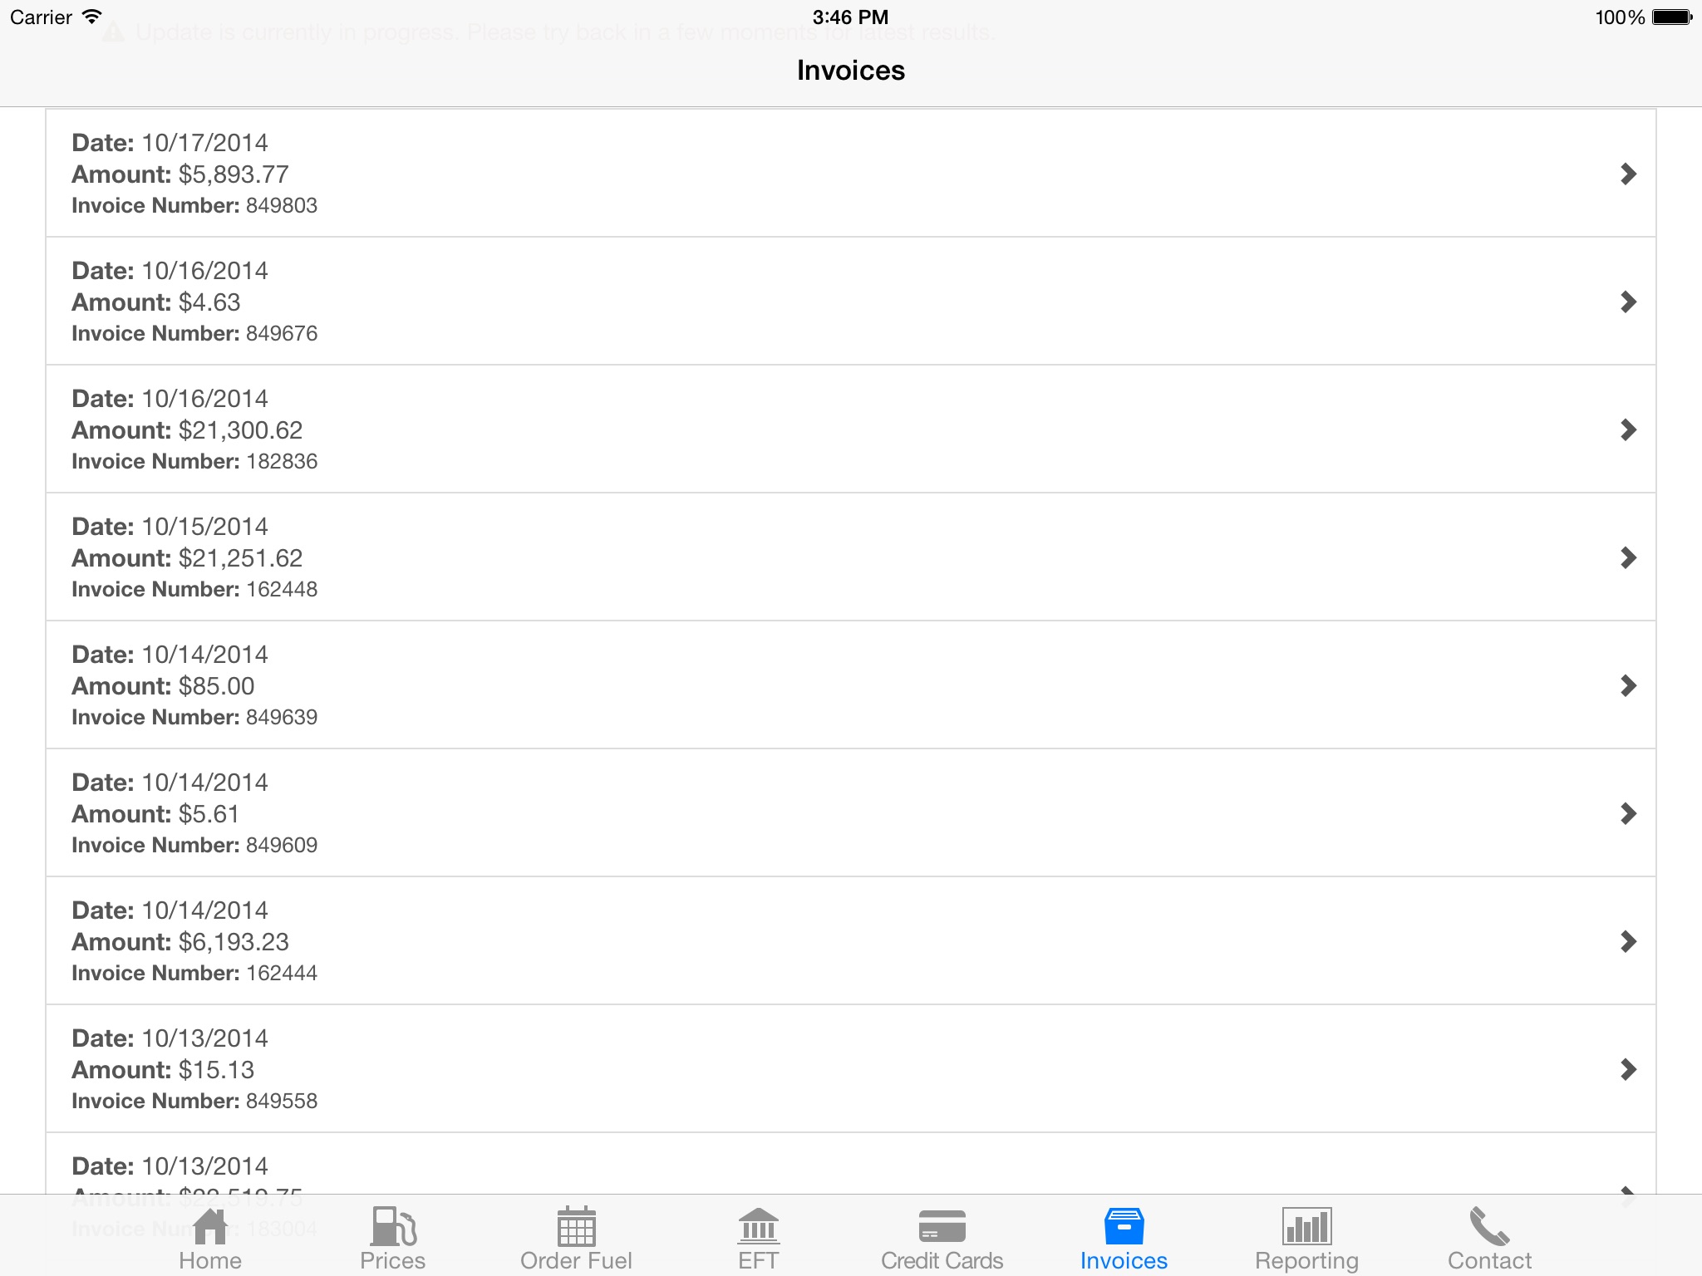Open the Prices fuel pump icon

[393, 1226]
